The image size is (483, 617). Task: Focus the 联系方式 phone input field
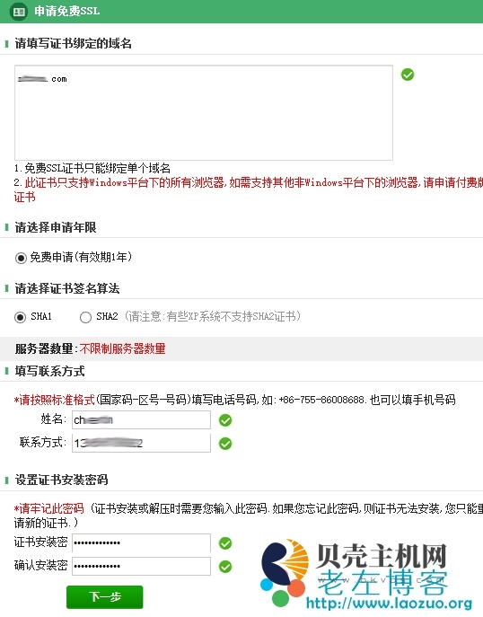pyautogui.click(x=141, y=443)
